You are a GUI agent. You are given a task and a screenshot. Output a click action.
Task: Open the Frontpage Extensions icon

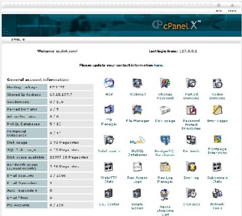pos(217,139)
